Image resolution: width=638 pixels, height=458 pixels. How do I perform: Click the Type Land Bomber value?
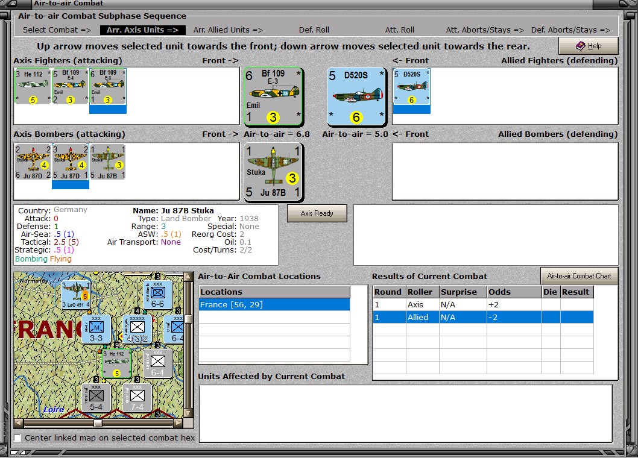coord(186,218)
